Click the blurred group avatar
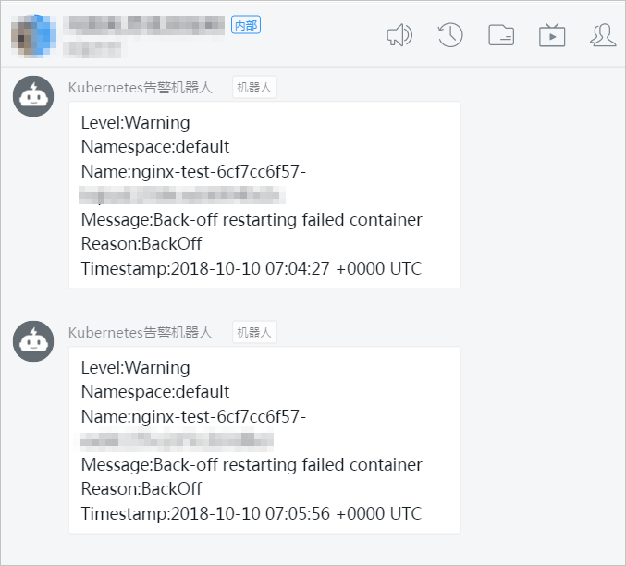This screenshot has width=626, height=566. 33,36
